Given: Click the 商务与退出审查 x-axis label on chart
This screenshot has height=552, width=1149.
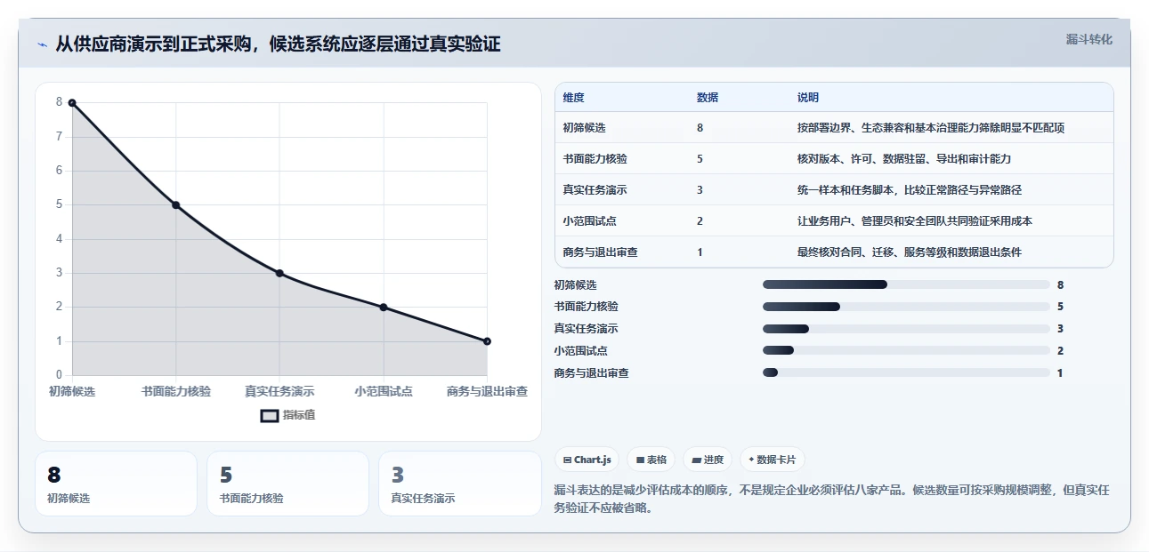Looking at the screenshot, I should 487,391.
